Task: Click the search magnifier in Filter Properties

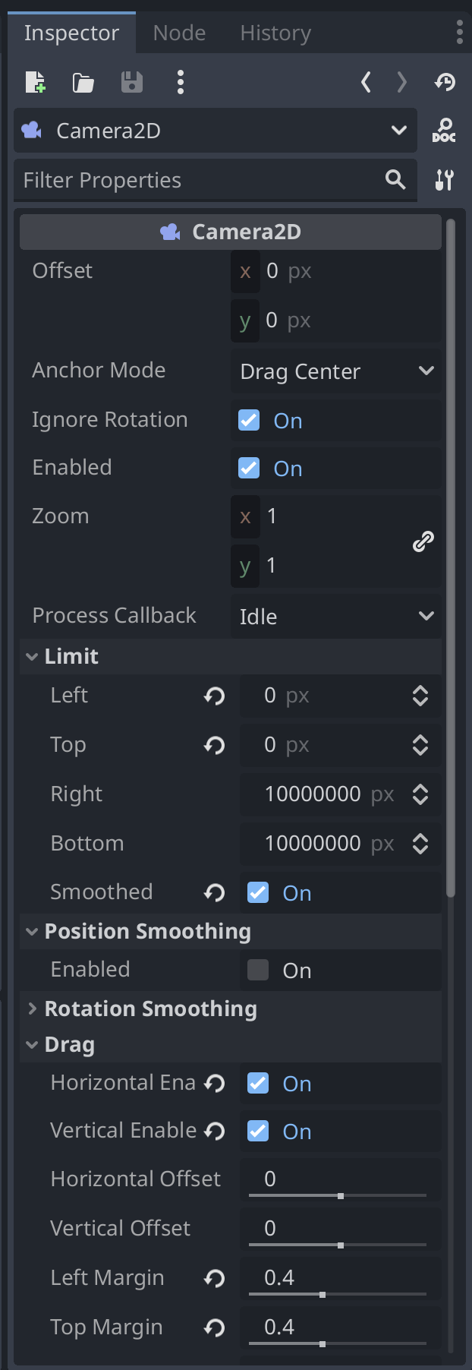Action: 395,180
